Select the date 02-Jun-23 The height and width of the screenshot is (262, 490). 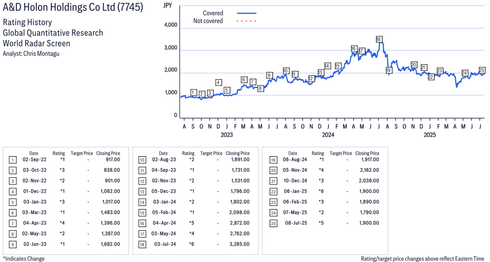coord(35,245)
